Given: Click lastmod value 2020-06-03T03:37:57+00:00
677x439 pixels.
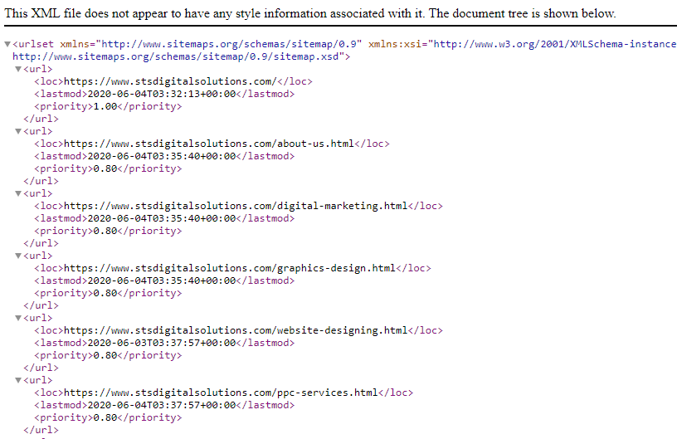Looking at the screenshot, I should (162, 343).
